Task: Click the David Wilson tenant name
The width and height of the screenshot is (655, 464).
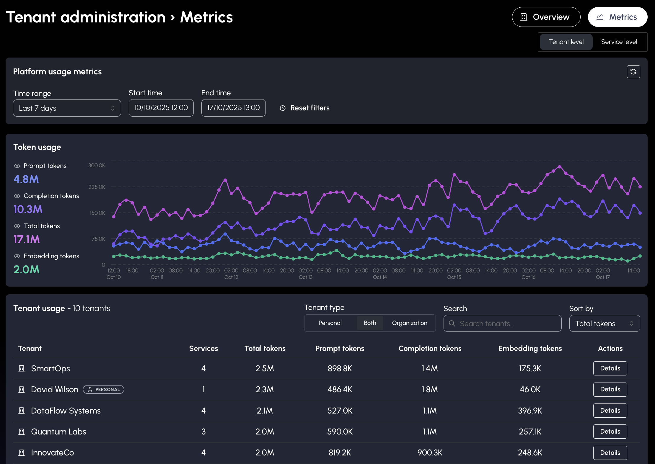Action: 55,390
